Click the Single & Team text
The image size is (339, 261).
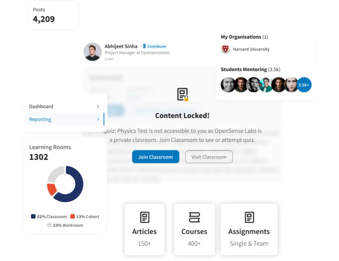249,243
